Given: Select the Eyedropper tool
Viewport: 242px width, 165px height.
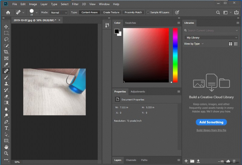Looking at the screenshot, I should pos(6,65).
